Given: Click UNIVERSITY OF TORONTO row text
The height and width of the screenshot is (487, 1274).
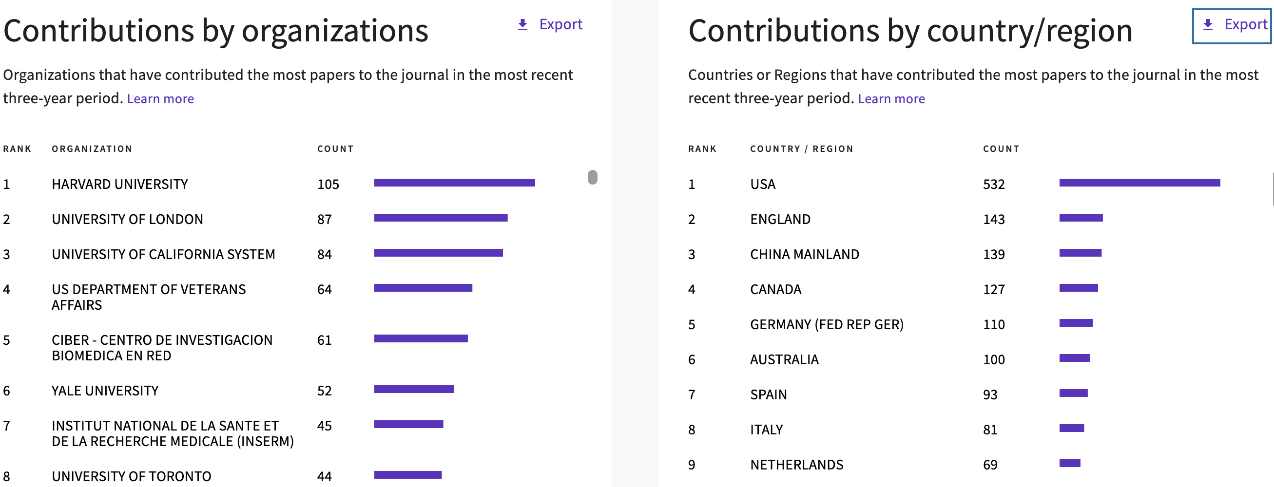Looking at the screenshot, I should pyautogui.click(x=131, y=477).
